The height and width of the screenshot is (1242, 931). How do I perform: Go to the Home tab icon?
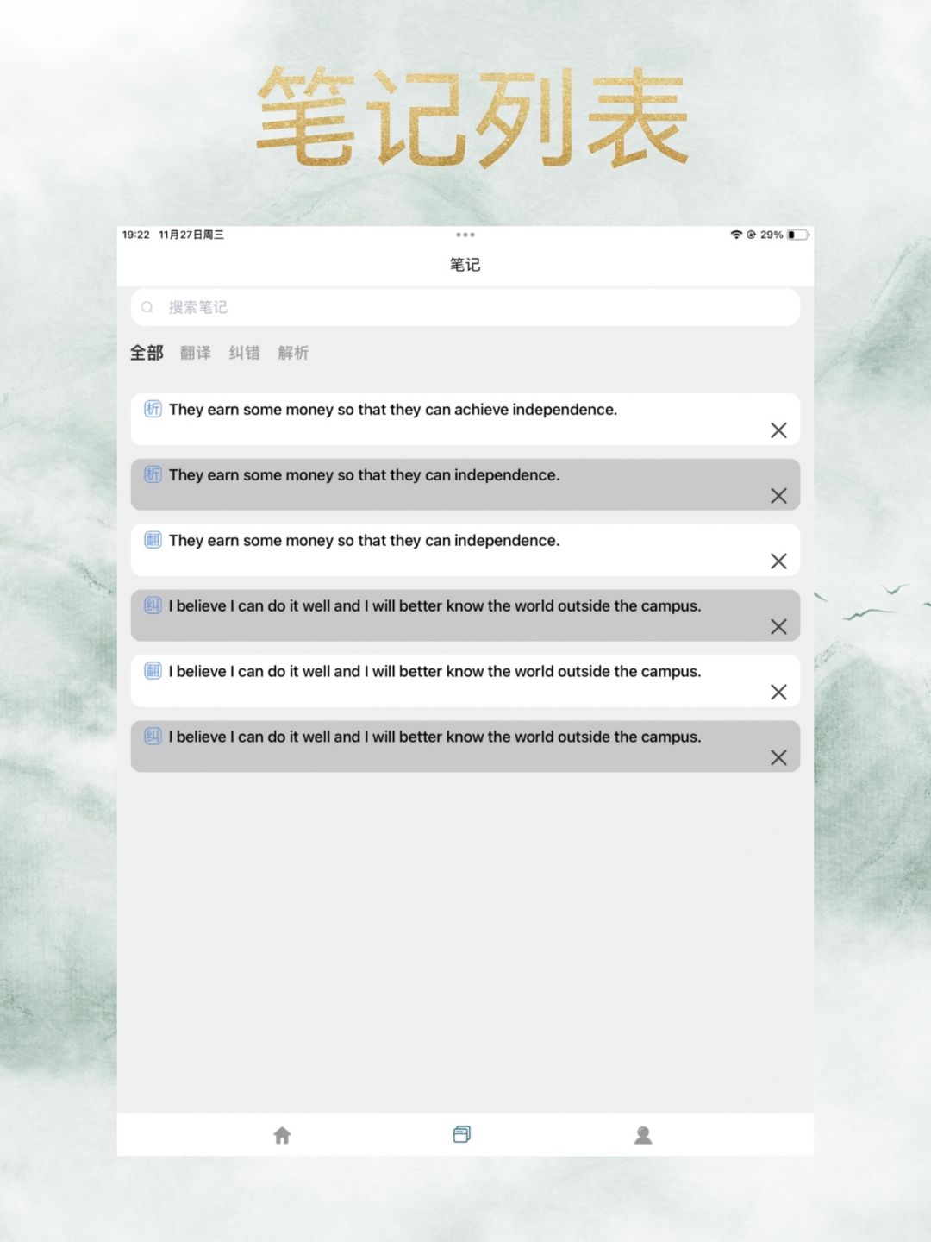point(282,1135)
